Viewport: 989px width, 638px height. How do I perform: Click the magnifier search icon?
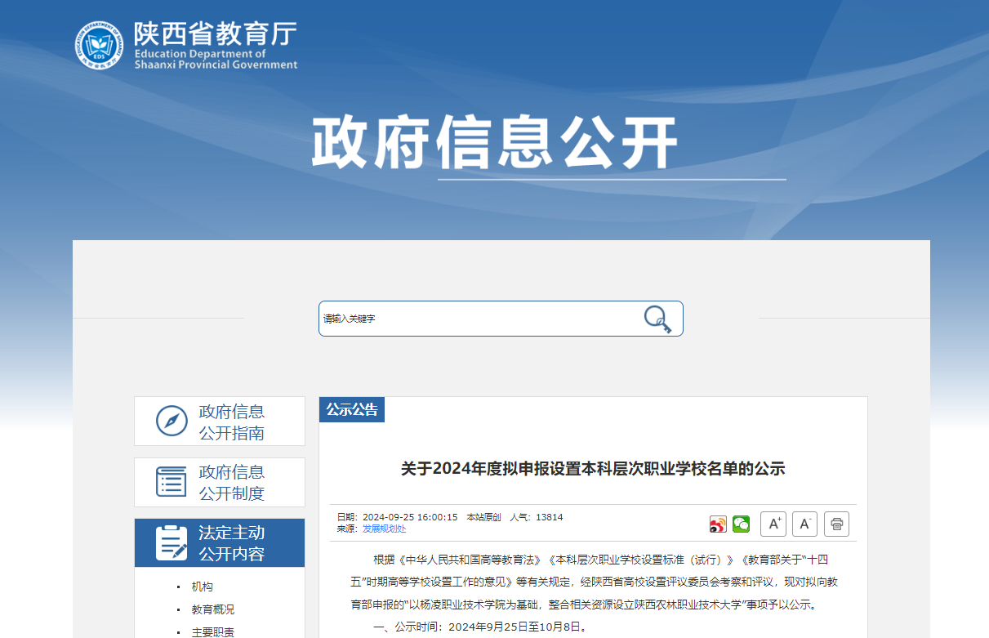(x=657, y=319)
